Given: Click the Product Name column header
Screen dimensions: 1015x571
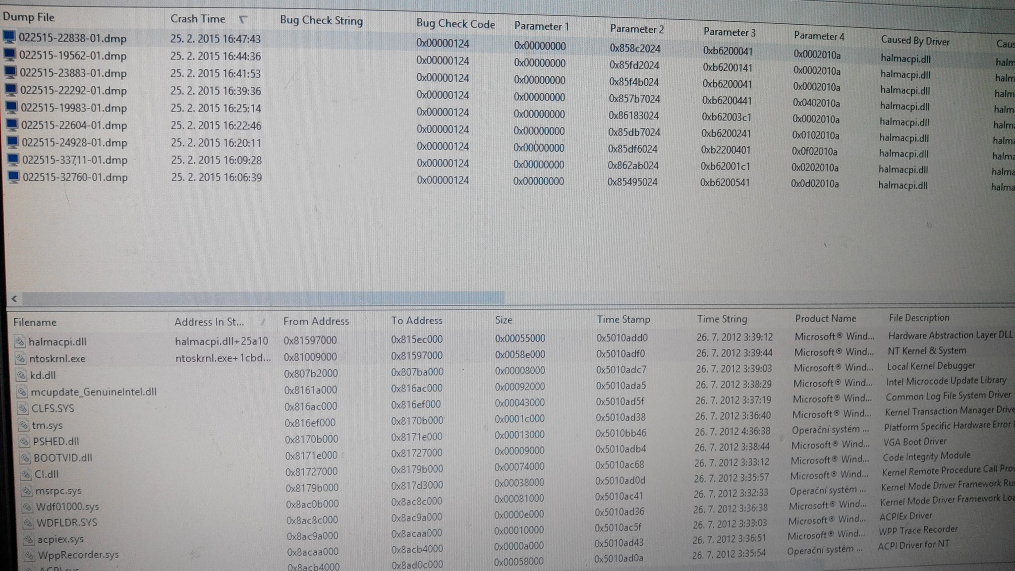Looking at the screenshot, I should tap(825, 318).
